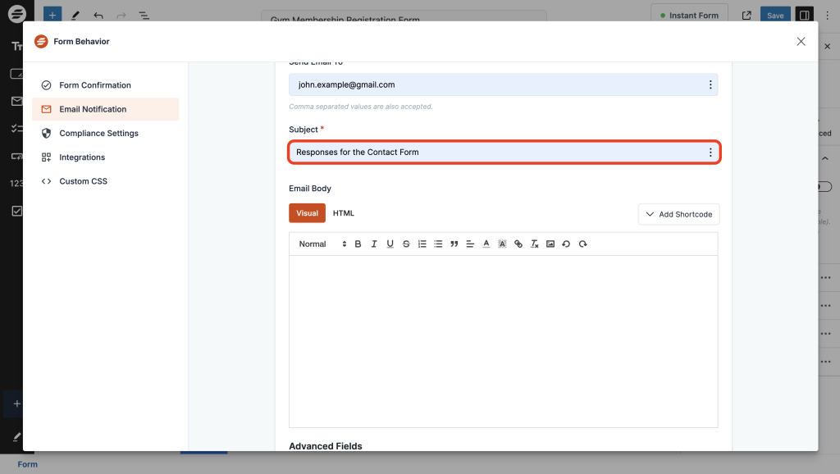Expand the Add Shortcode dropdown

(678, 214)
